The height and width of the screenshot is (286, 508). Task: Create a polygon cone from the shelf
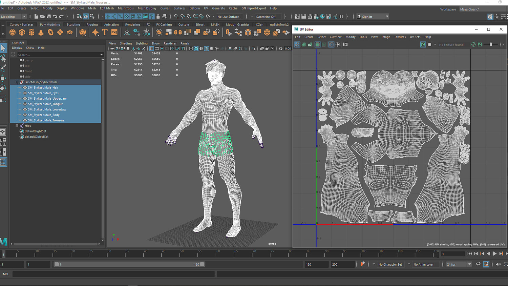[41, 32]
